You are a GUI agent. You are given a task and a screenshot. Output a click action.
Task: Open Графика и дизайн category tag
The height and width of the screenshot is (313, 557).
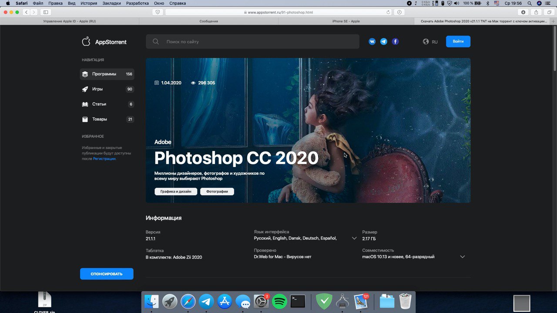(176, 191)
